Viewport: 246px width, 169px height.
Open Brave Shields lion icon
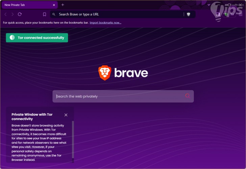[189, 15]
